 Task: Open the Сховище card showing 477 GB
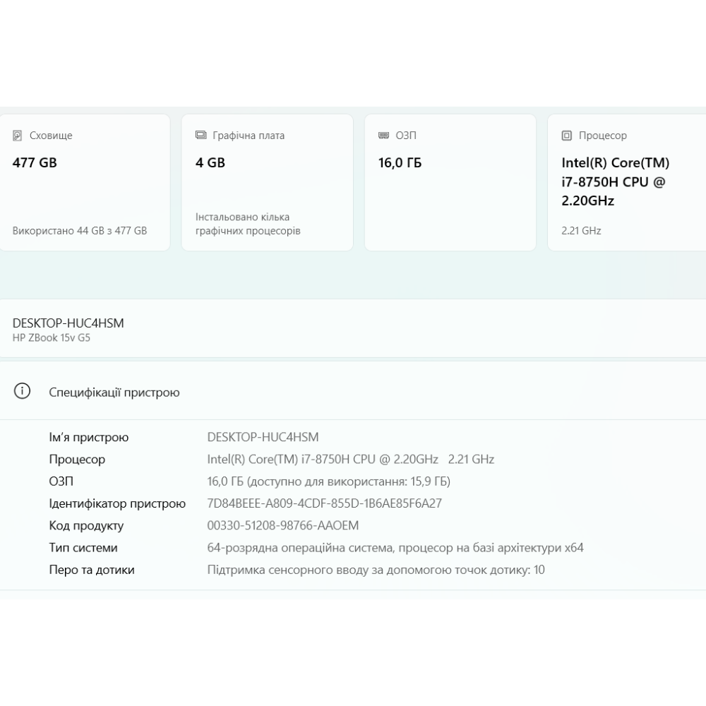click(x=85, y=184)
